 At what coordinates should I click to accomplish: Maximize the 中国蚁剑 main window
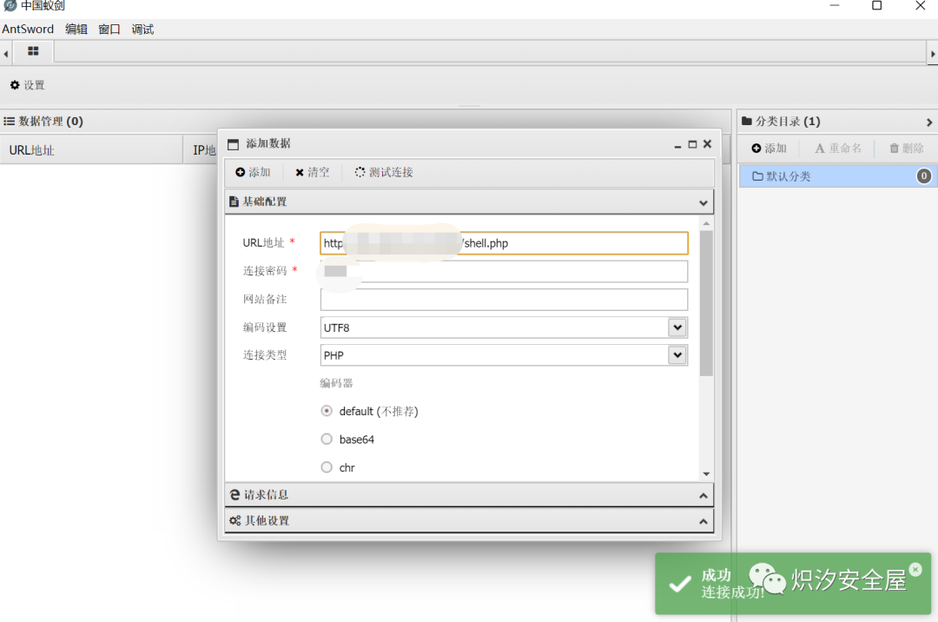coord(877,5)
